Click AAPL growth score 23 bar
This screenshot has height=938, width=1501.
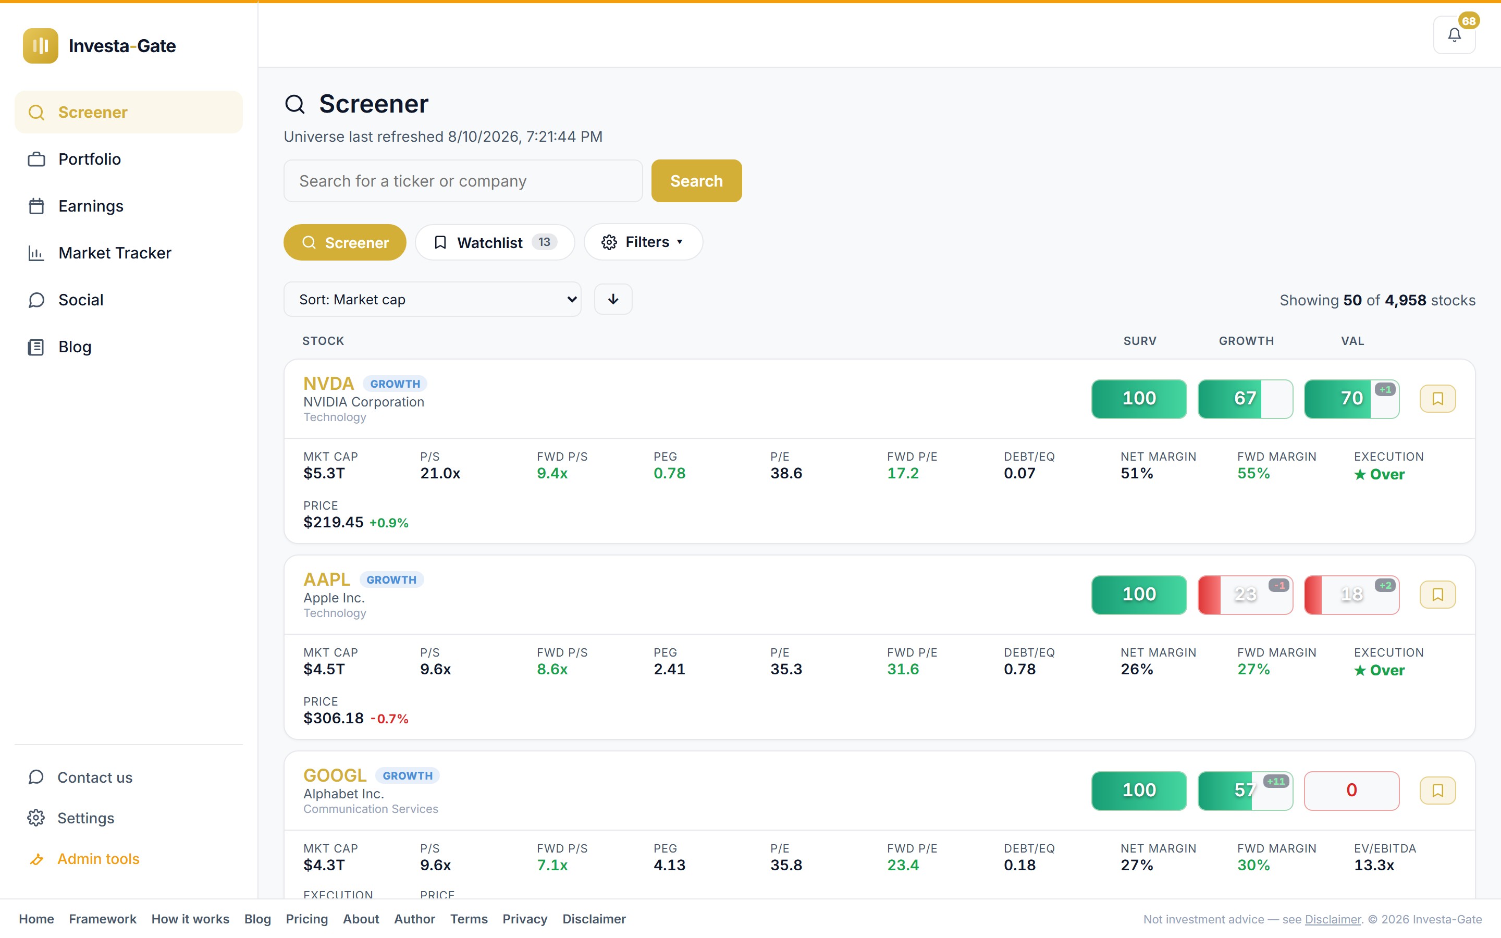point(1245,594)
